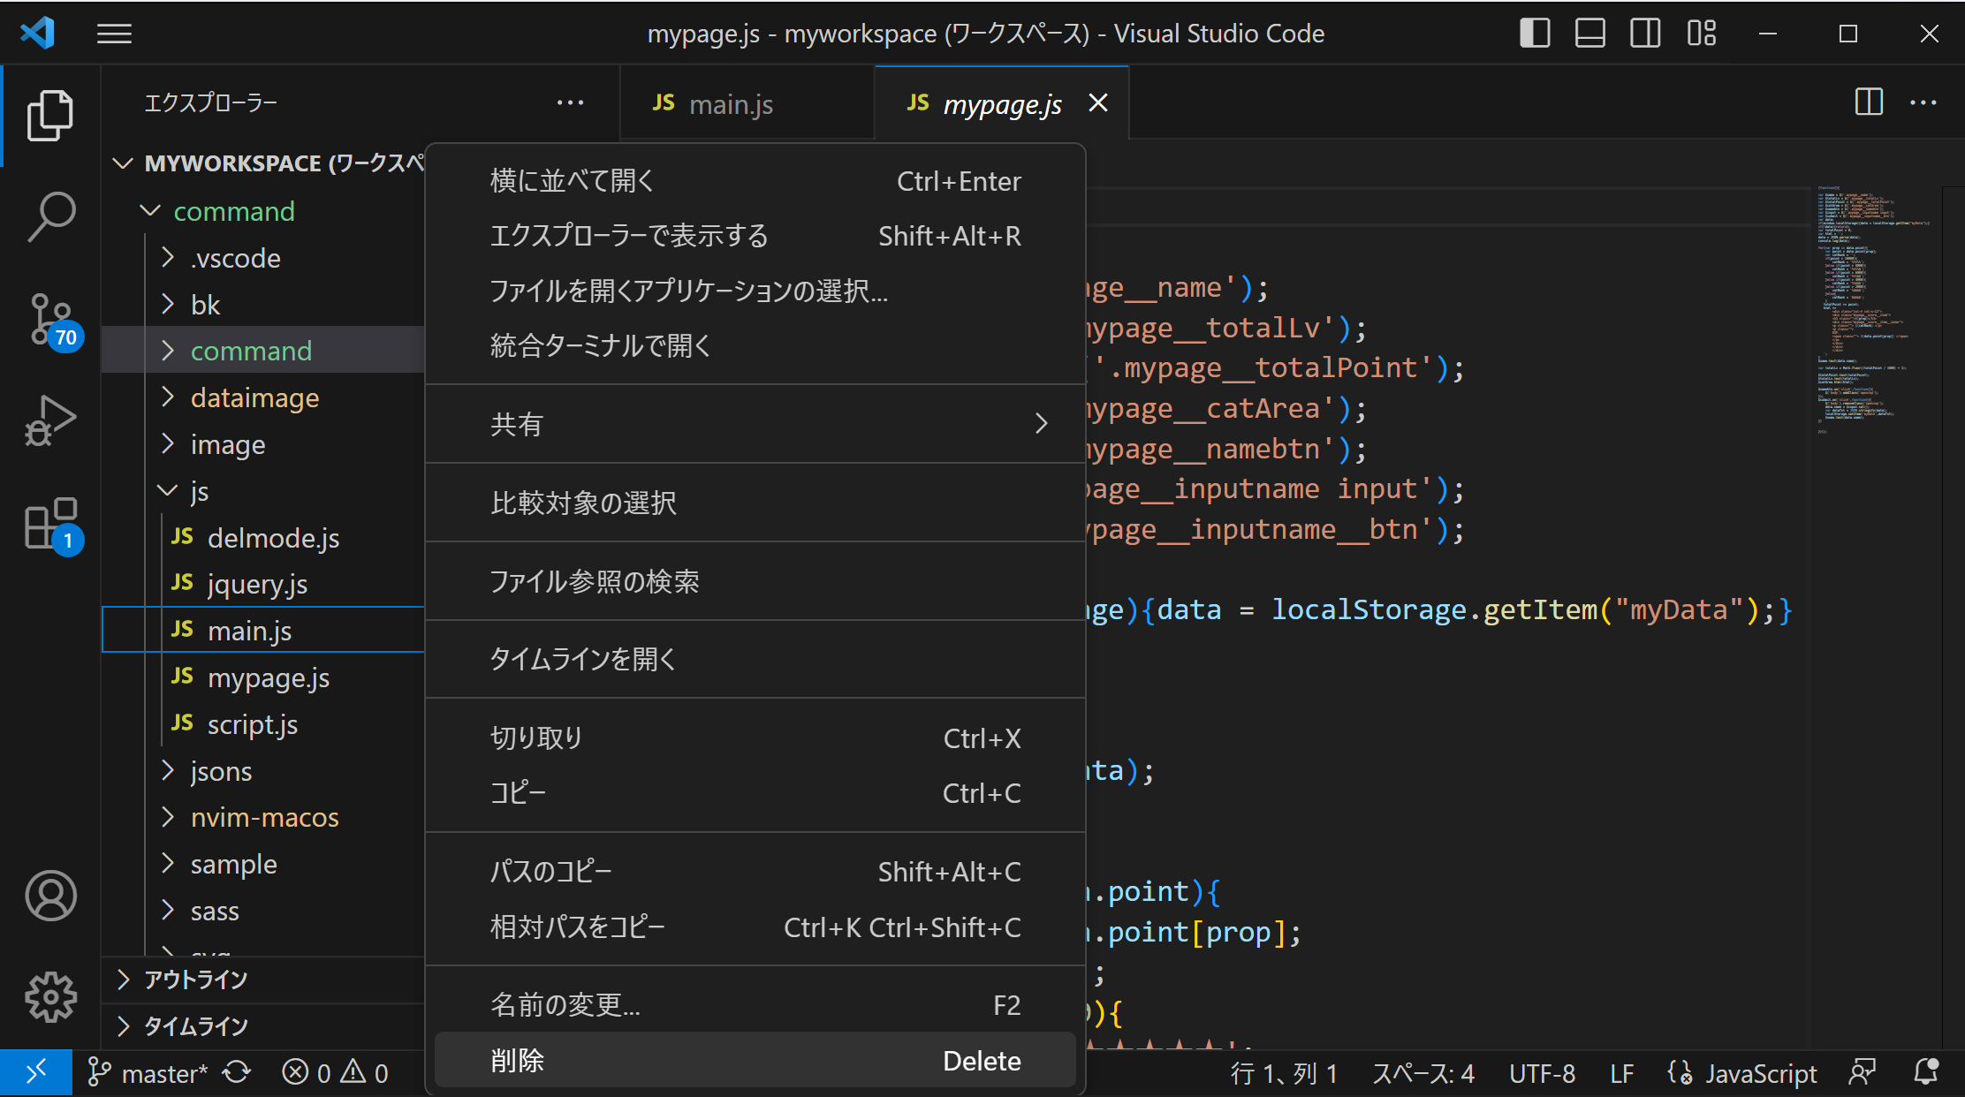Expand the アウトライン section
The width and height of the screenshot is (1965, 1097).
pos(263,980)
